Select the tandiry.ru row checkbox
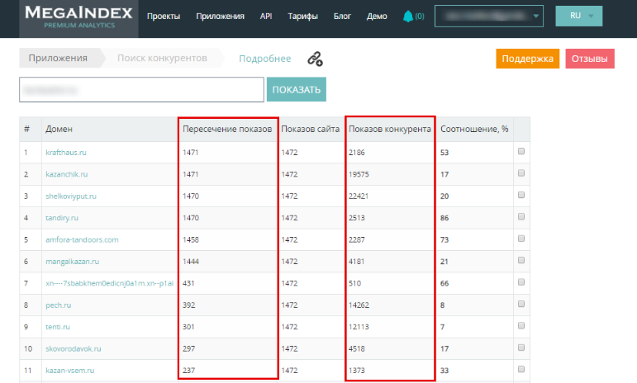Screen dimensions: 637x383 tap(521, 216)
